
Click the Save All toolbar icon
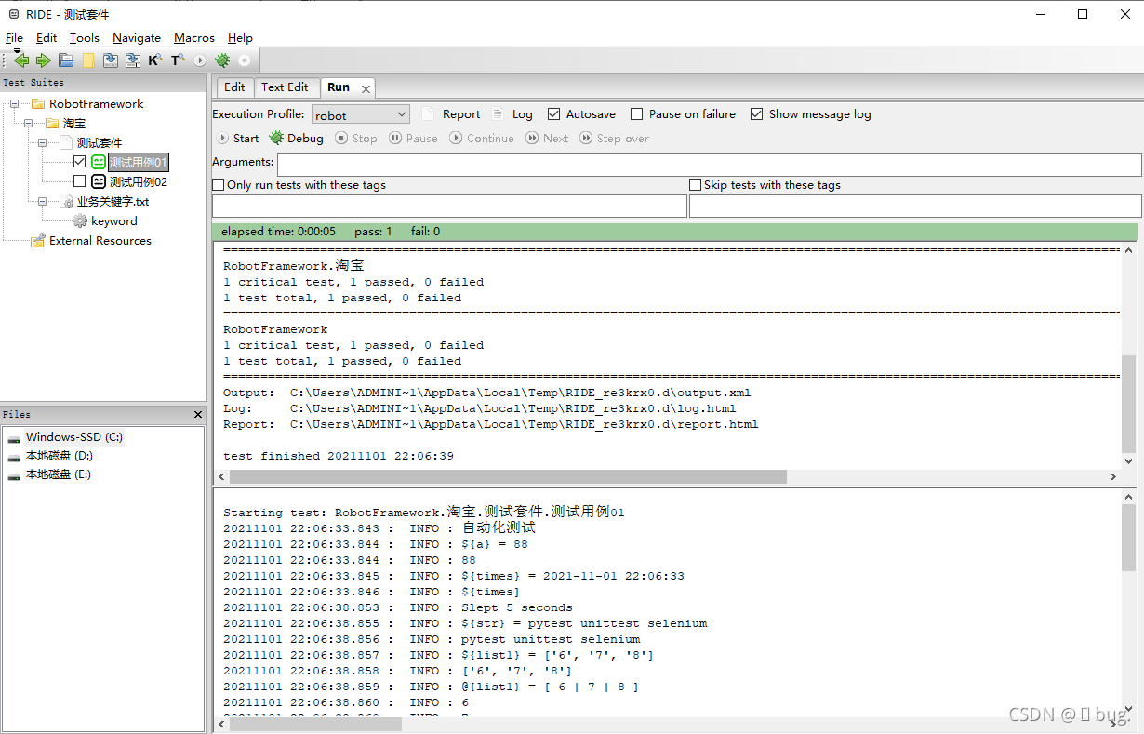click(x=133, y=60)
